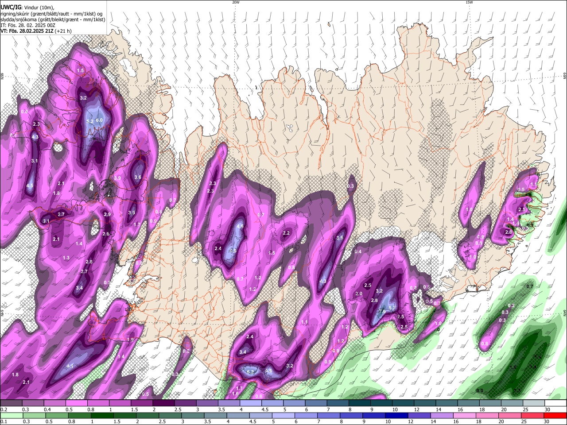Image resolution: width=567 pixels, height=425 pixels.
Task: Click the 4.6 precipitation value on the map
Action: 241,226
